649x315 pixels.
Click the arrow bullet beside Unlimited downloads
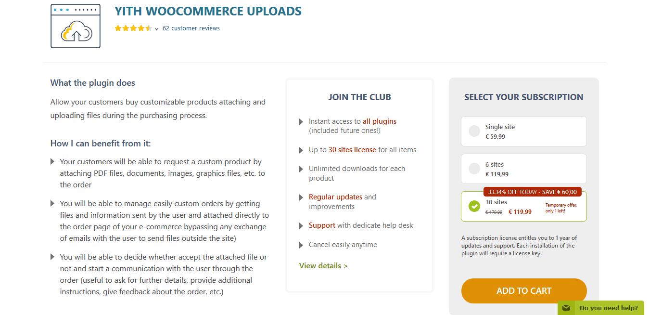301,169
